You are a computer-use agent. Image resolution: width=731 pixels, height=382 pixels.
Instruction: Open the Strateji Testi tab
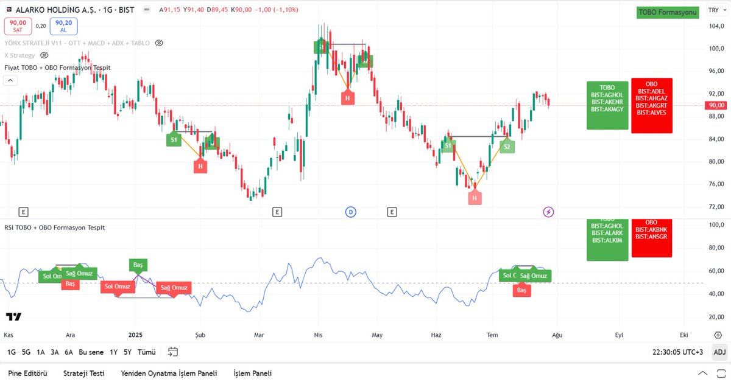pyautogui.click(x=84, y=373)
